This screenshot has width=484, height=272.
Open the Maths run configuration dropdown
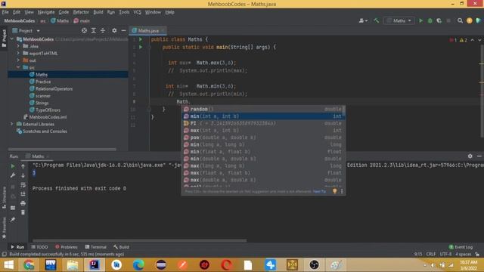coord(399,20)
